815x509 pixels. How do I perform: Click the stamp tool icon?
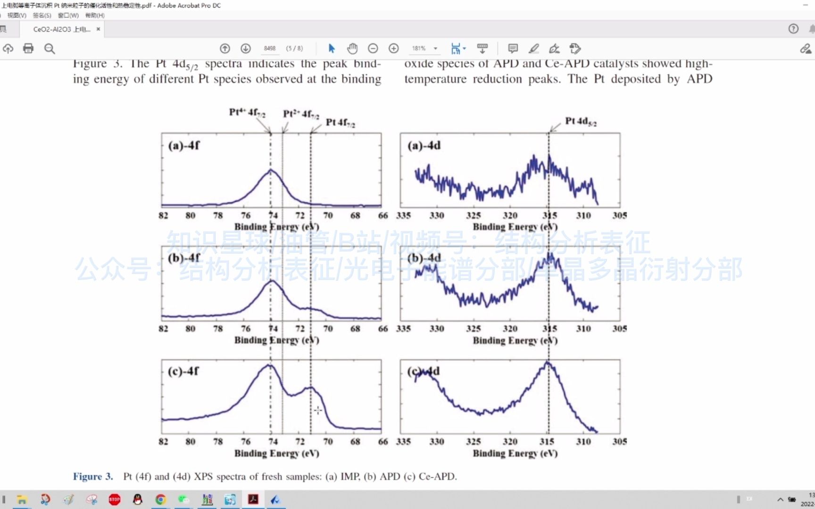click(575, 49)
